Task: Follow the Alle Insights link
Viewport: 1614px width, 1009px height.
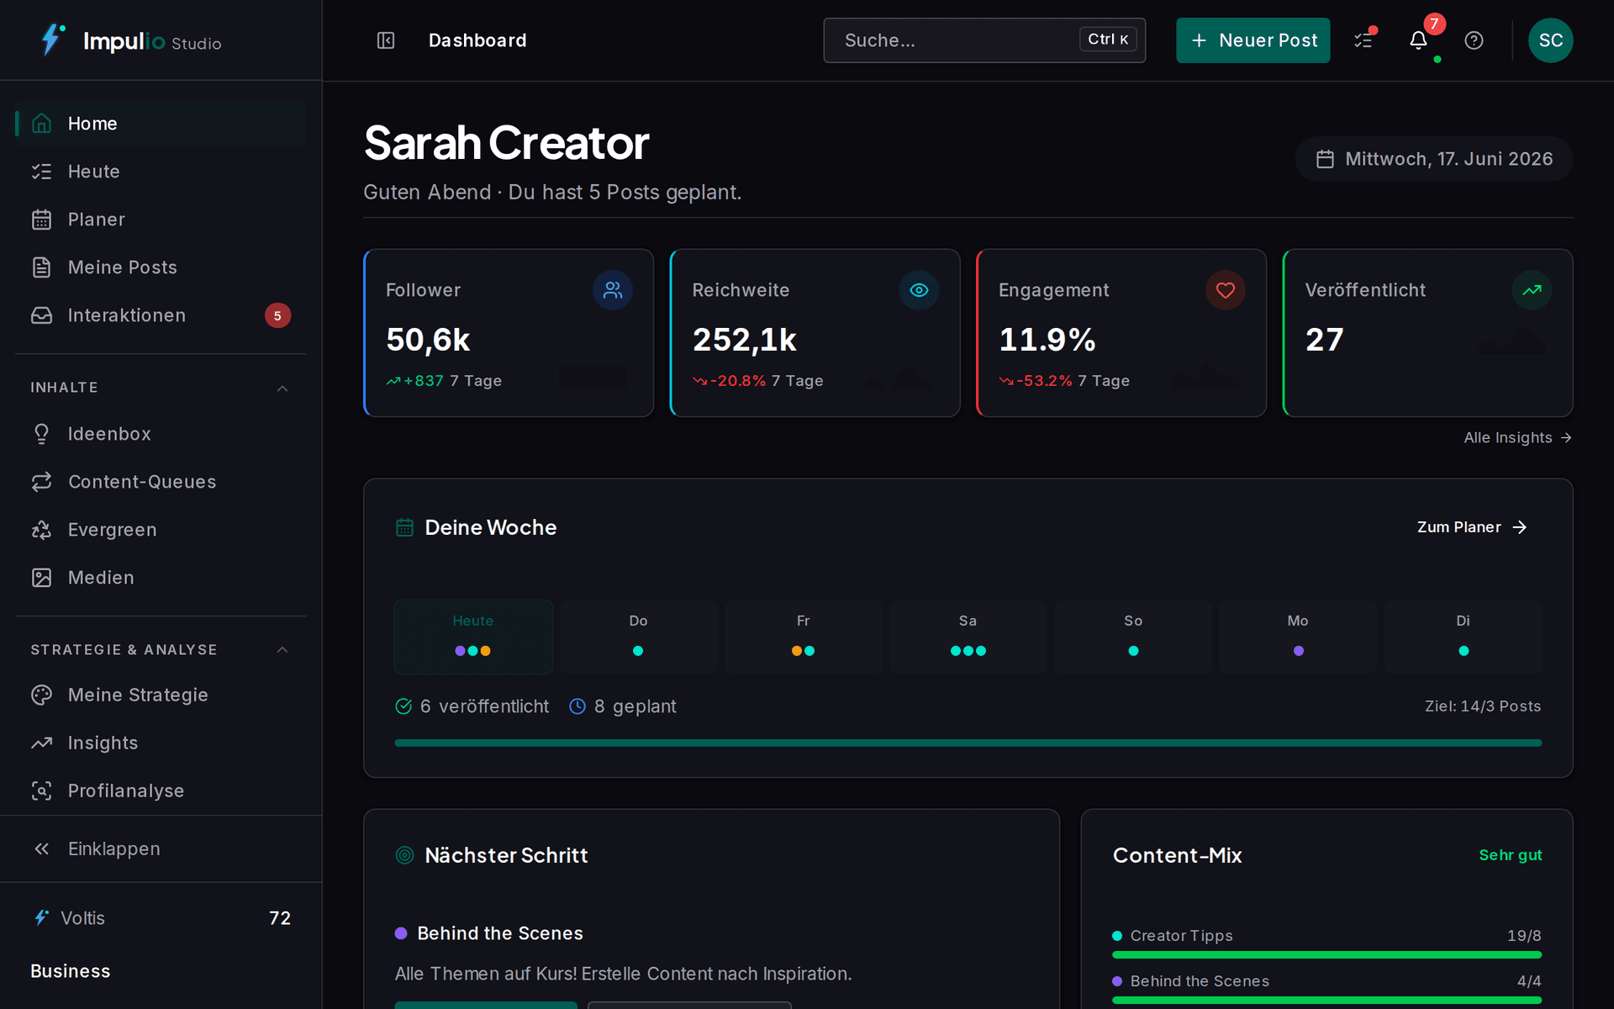Action: coord(1517,437)
